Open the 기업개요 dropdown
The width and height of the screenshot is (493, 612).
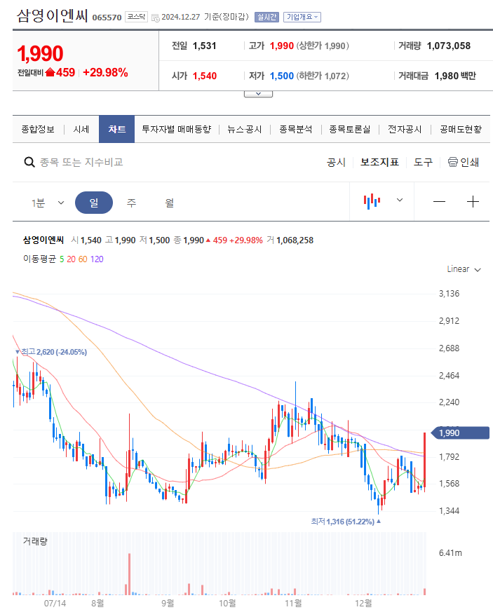(x=302, y=17)
